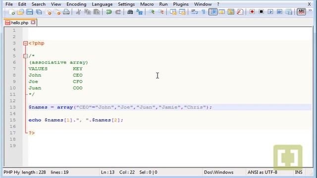Print the document using printer icon

[x=66, y=12]
